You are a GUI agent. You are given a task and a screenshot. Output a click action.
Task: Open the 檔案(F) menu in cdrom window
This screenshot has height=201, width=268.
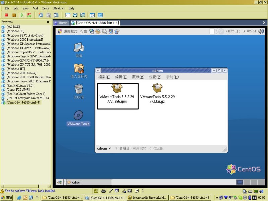104,77
